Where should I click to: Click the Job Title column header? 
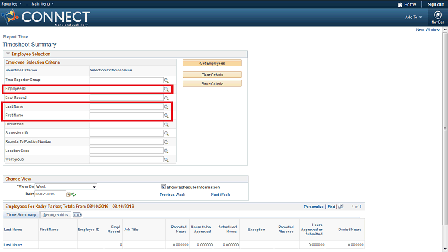click(131, 230)
